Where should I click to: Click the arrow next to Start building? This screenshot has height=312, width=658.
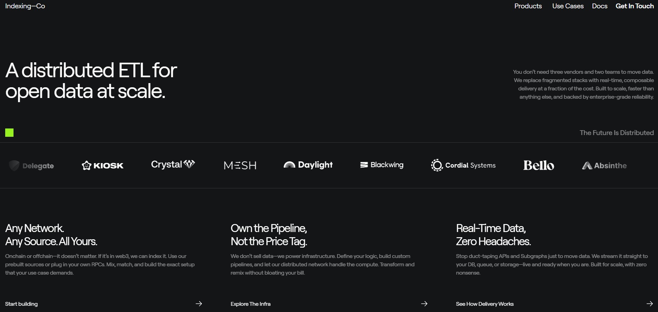pos(199,304)
